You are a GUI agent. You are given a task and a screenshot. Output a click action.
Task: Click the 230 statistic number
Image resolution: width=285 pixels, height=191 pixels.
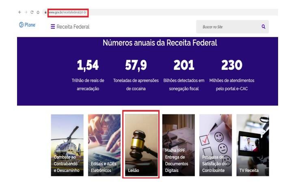point(232,65)
